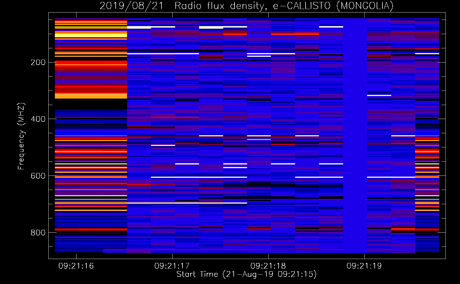The image size is (460, 284).
Task: Click the "09:21:16" time tick label
Action: (x=76, y=266)
